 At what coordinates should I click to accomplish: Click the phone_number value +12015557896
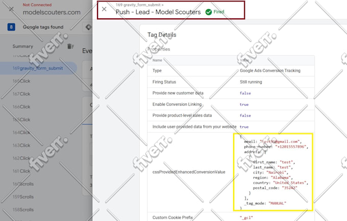[290, 147]
